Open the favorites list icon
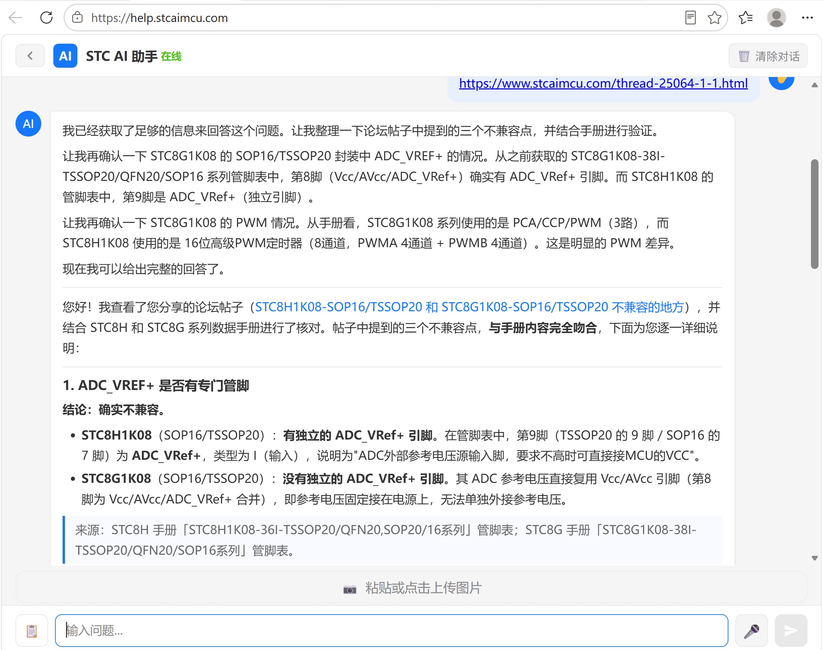This screenshot has width=823, height=650. click(x=745, y=18)
